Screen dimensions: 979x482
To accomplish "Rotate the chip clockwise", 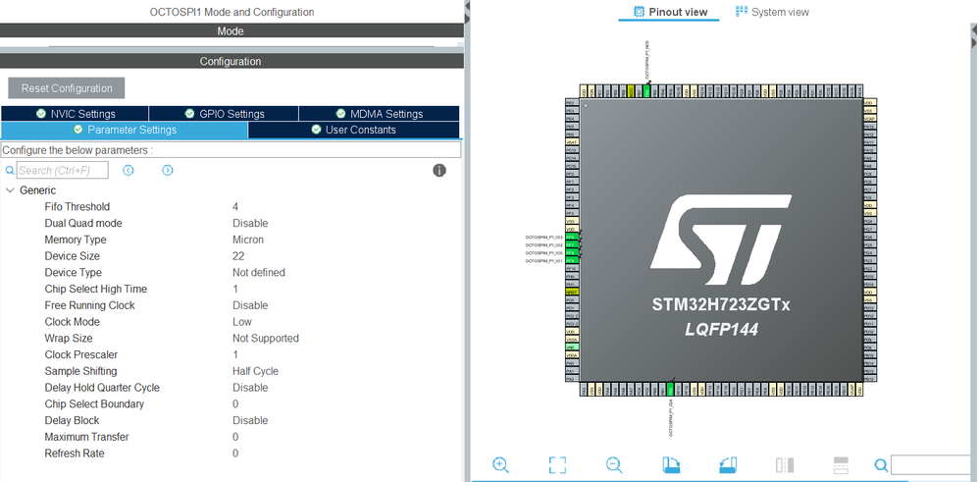I will pyautogui.click(x=671, y=464).
